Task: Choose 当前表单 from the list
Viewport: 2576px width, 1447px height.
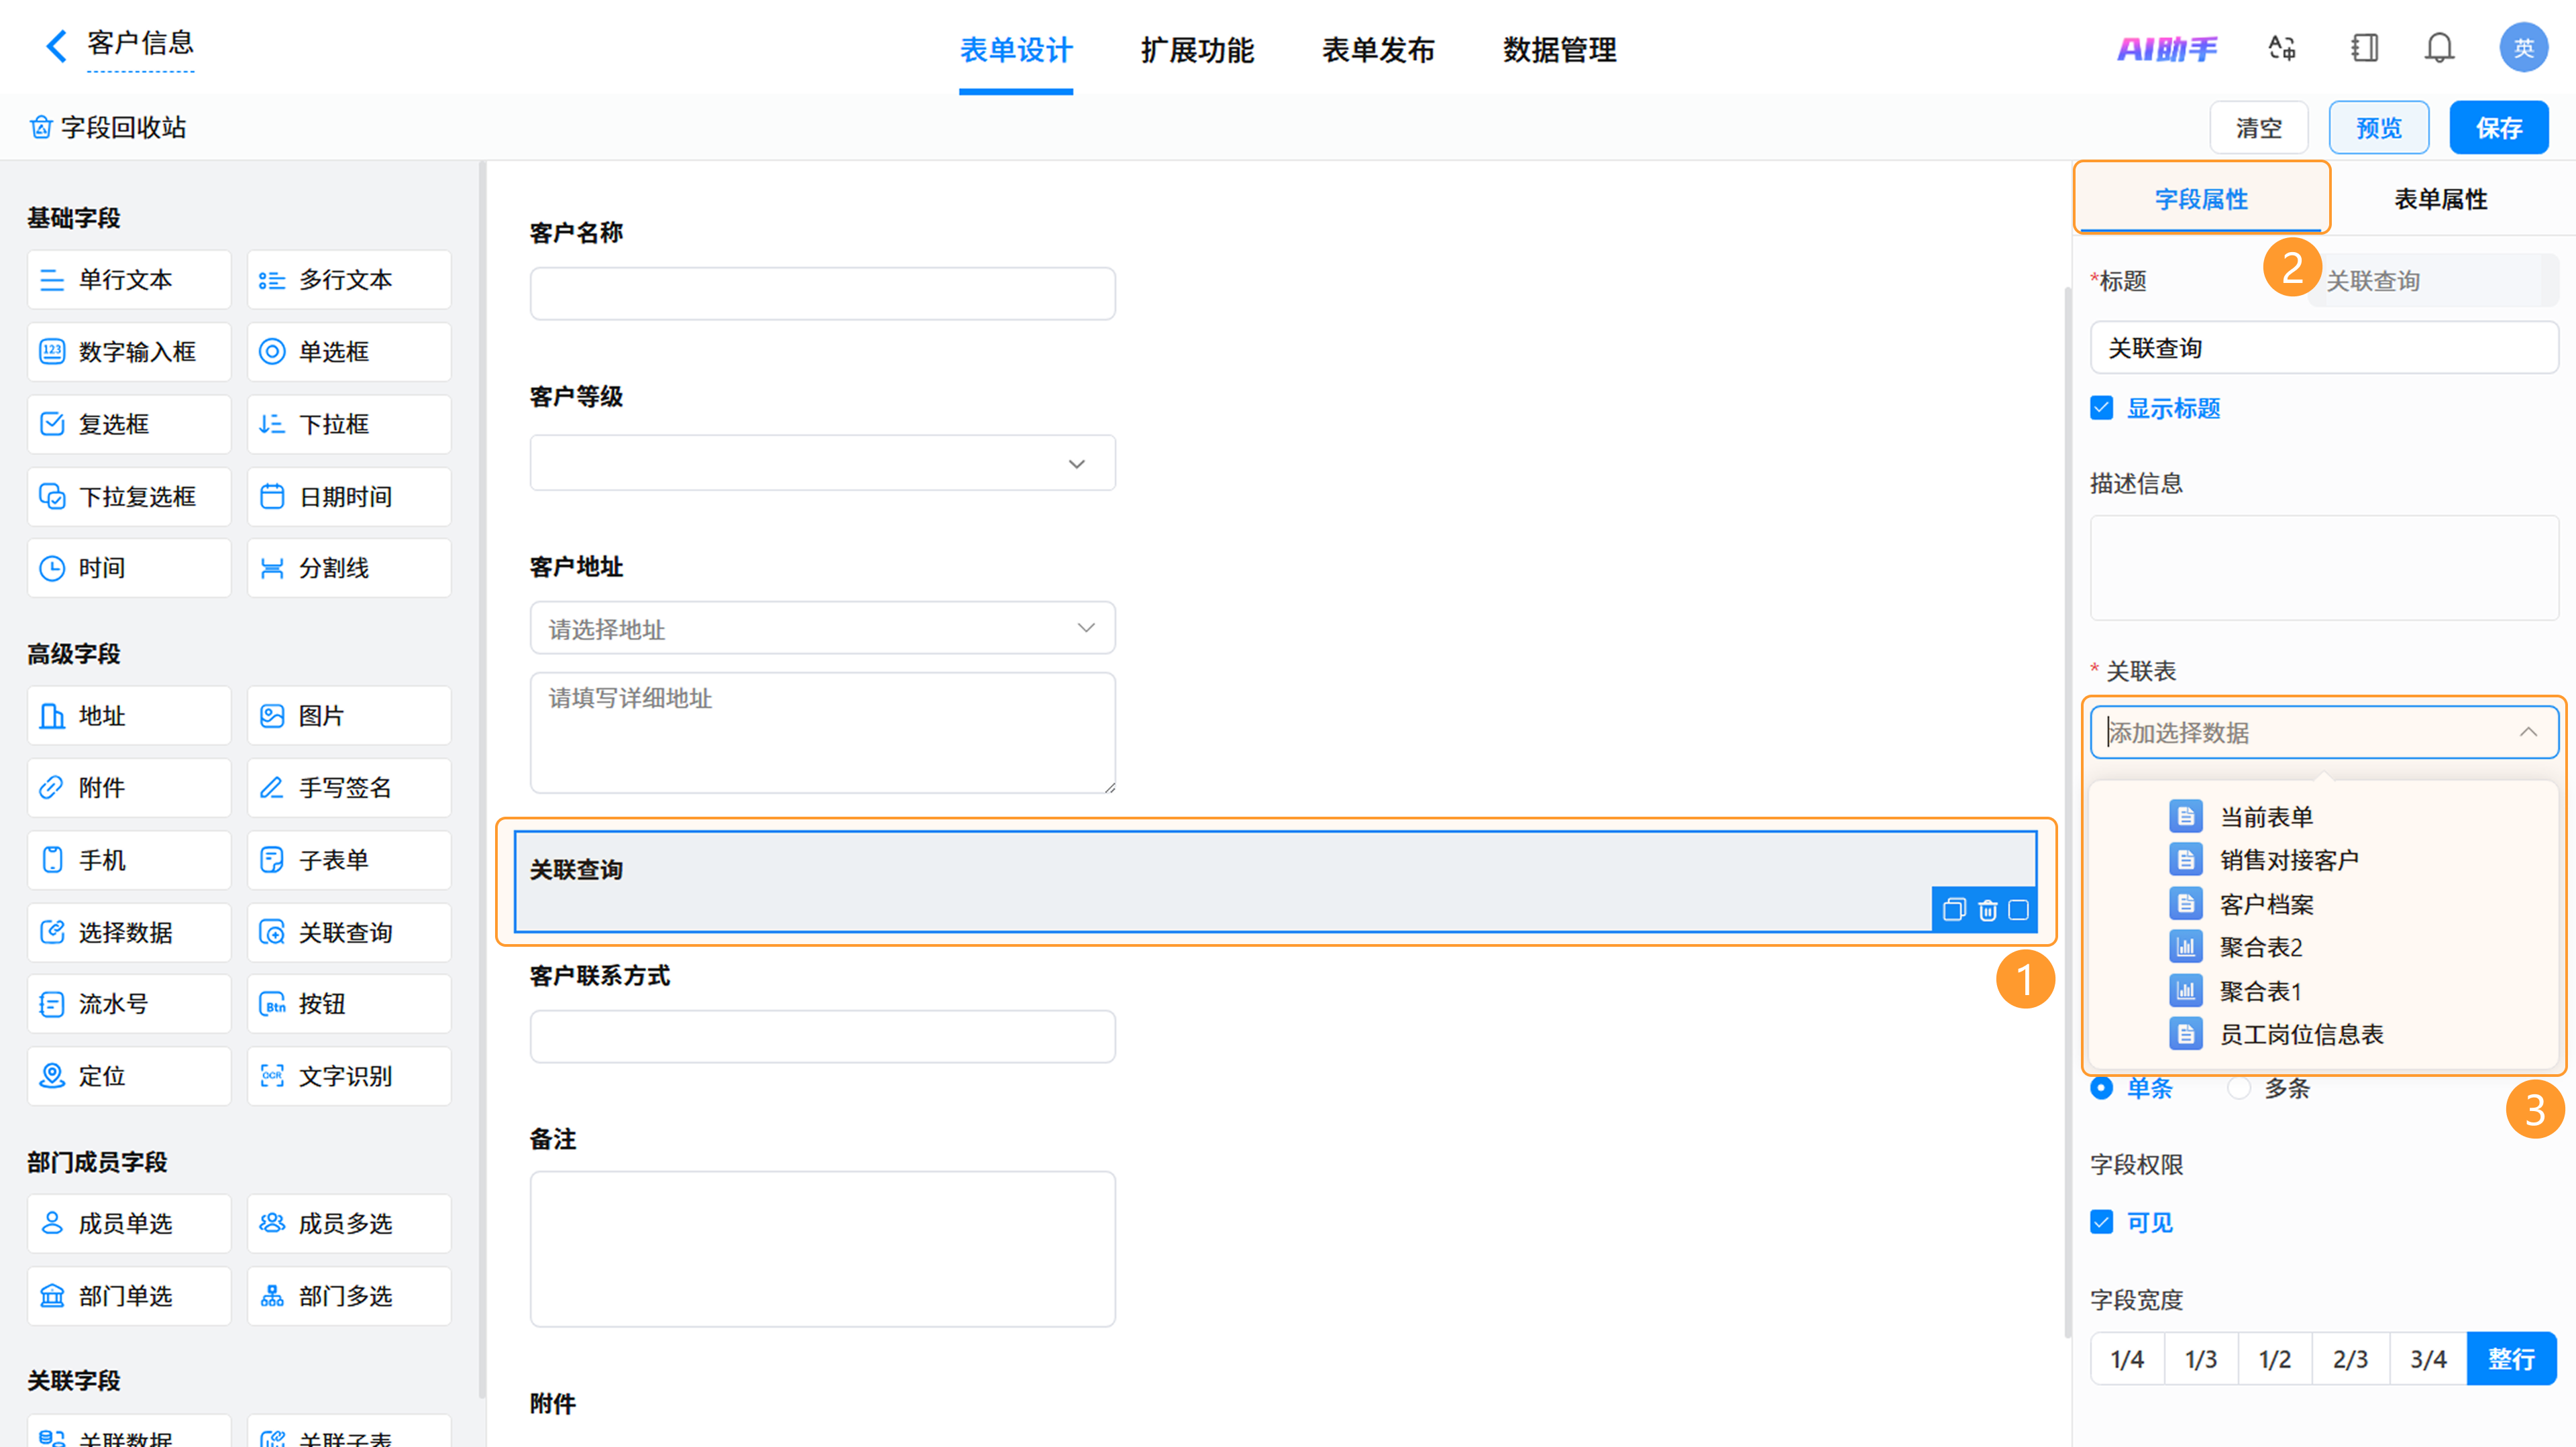Action: pos(2266,817)
